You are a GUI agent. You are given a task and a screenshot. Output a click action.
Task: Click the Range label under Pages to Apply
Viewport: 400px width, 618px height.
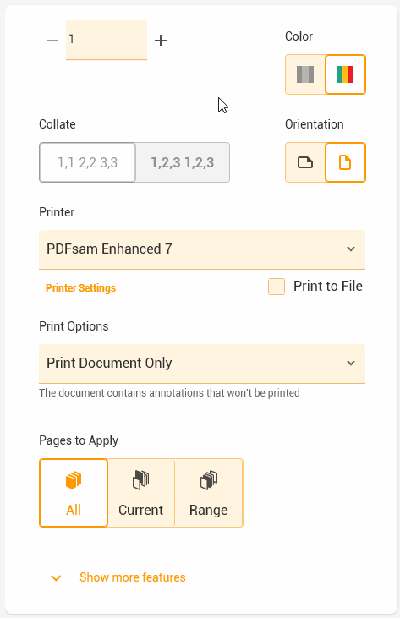(x=209, y=511)
